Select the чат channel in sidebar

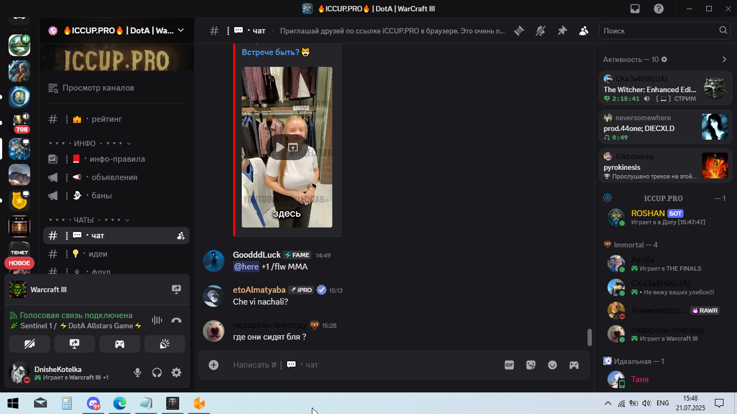point(117,236)
